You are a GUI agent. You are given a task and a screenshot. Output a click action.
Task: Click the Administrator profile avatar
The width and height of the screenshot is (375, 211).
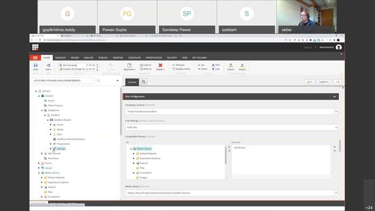339,47
